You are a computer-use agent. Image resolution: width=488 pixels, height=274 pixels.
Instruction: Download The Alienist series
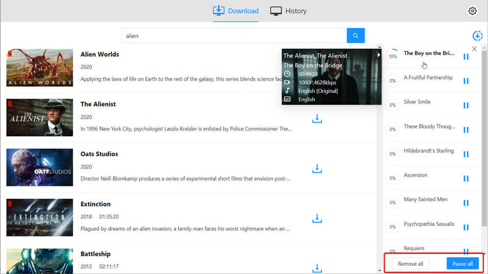(317, 119)
